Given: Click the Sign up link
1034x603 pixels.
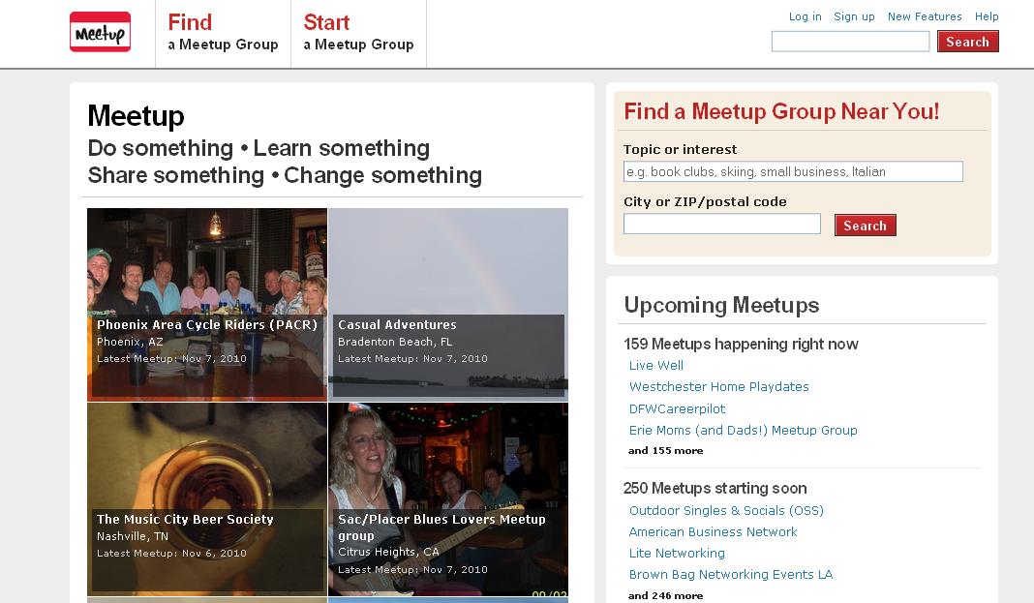Looking at the screenshot, I should [854, 16].
